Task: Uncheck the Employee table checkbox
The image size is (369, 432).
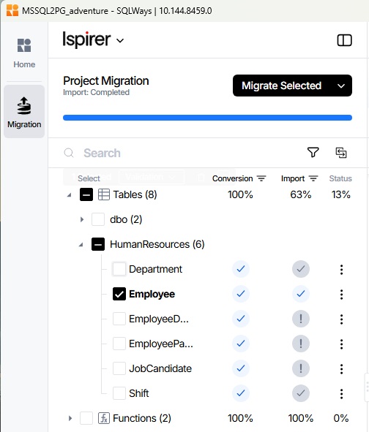Action: point(119,294)
